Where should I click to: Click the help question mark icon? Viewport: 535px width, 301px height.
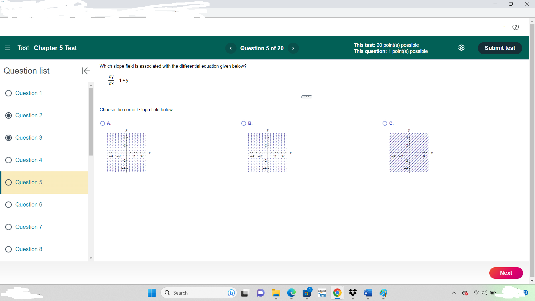click(516, 27)
